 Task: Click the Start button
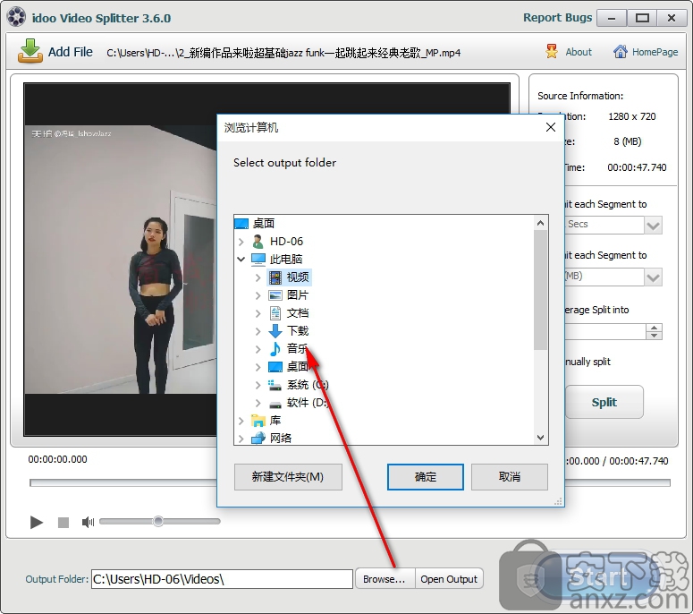click(599, 577)
